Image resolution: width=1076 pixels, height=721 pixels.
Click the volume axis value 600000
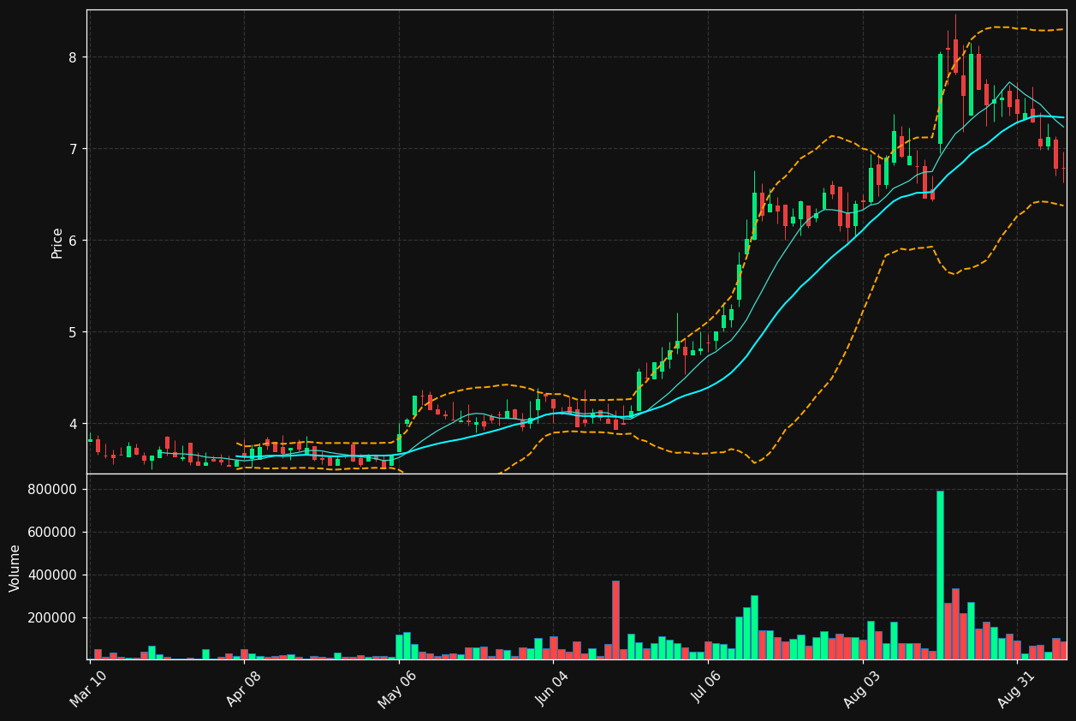(53, 533)
